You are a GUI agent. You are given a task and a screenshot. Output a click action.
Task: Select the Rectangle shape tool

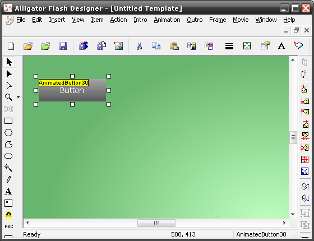point(8,121)
